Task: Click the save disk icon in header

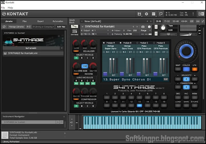Action: click(x=139, y=14)
